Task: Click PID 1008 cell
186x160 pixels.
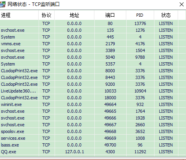Action: pos(140,138)
